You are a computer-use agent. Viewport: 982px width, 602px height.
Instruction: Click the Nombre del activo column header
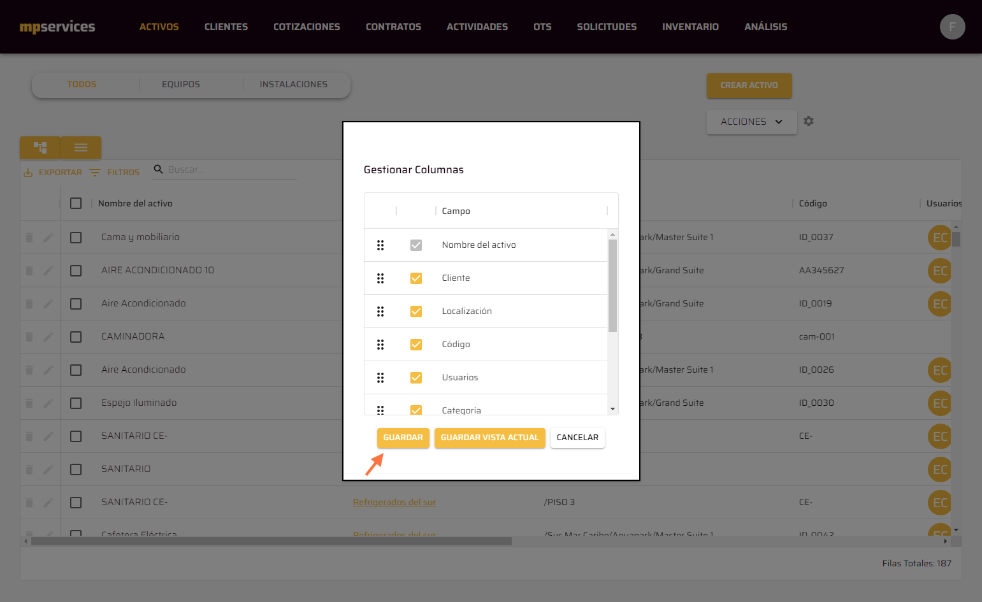tap(135, 203)
